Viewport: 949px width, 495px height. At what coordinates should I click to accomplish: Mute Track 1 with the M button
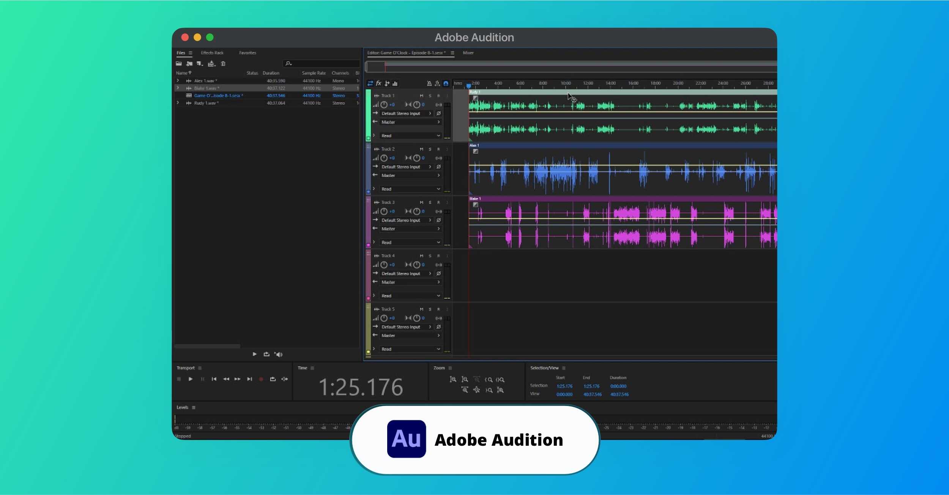pos(421,96)
